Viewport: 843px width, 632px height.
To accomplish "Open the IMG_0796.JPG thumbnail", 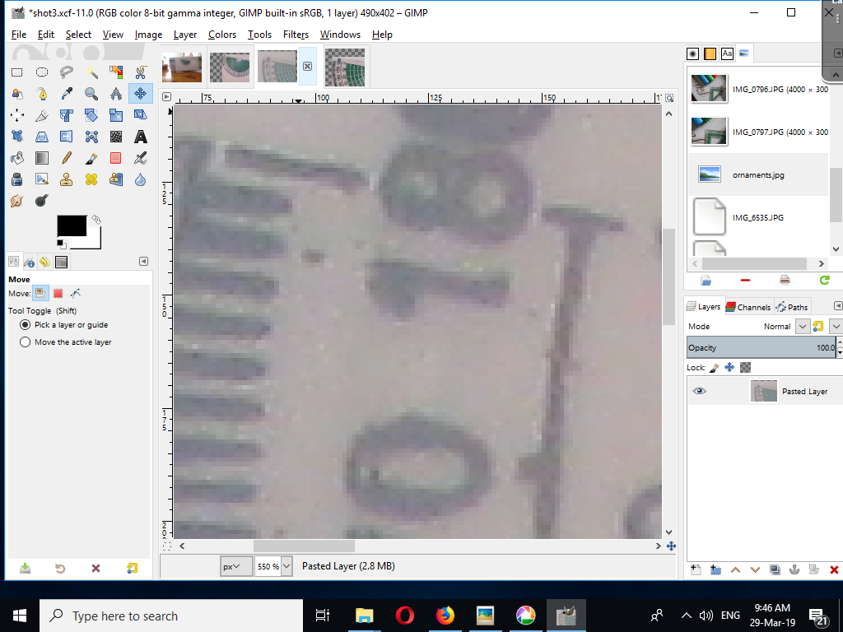I will 709,88.
